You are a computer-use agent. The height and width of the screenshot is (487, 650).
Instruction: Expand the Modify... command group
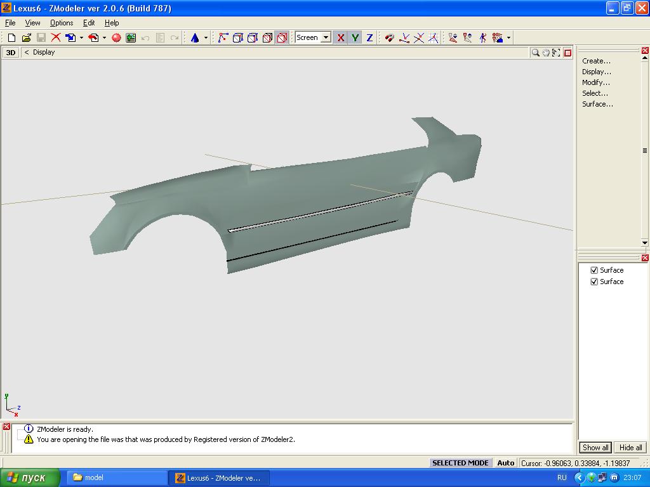point(596,82)
